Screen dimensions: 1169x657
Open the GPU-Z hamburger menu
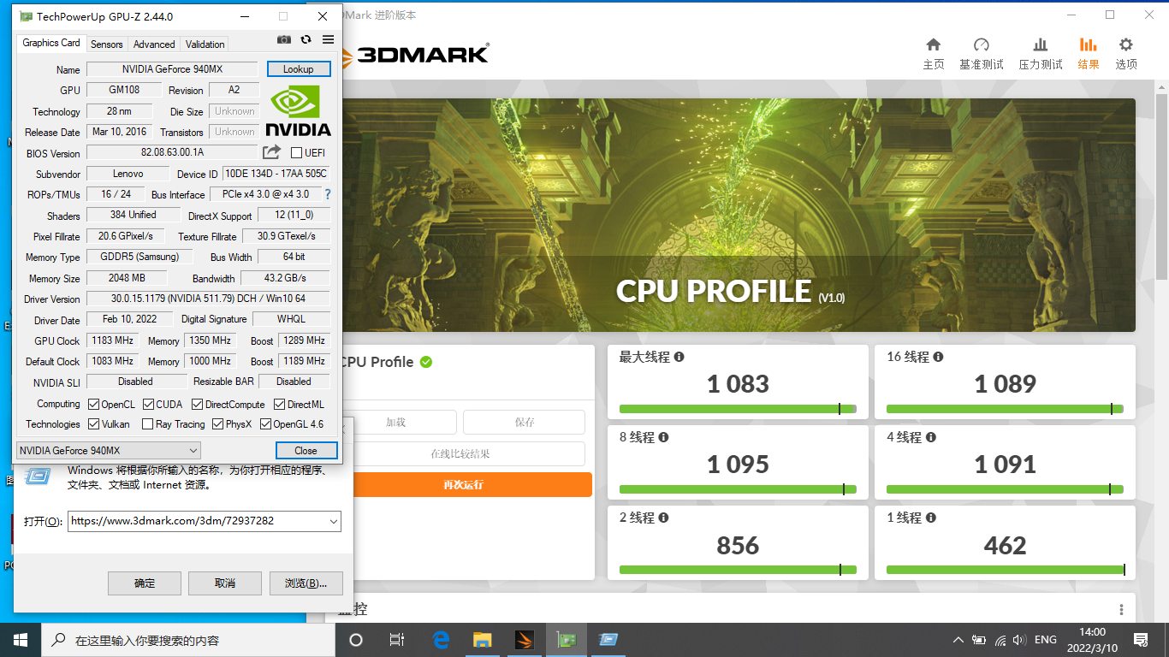coord(329,39)
